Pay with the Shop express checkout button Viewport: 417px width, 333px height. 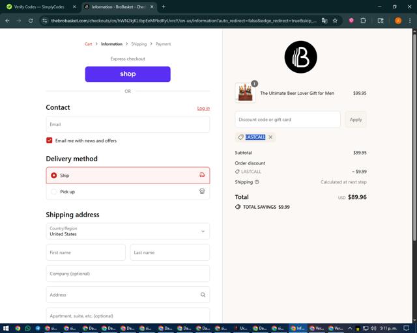128,74
